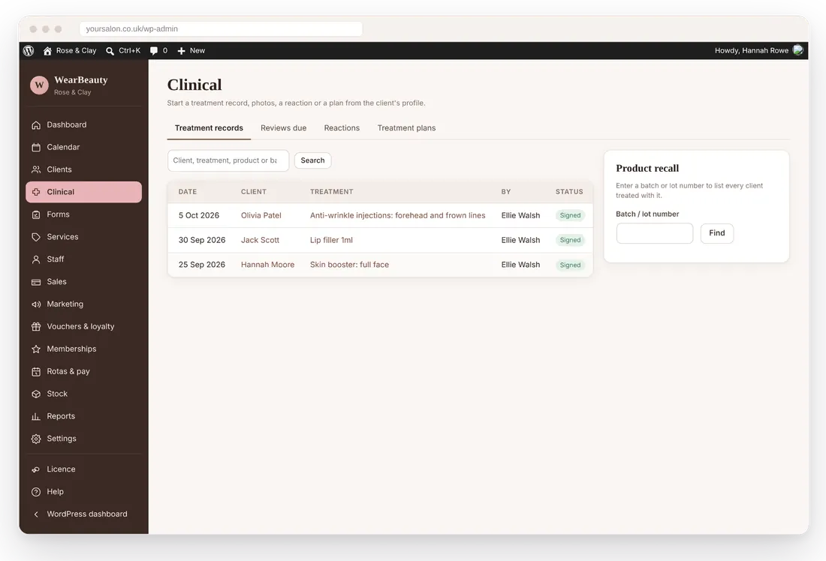
Task: Click the browser address bar yoursalon.co.uk/wp-admin
Action: tap(221, 29)
